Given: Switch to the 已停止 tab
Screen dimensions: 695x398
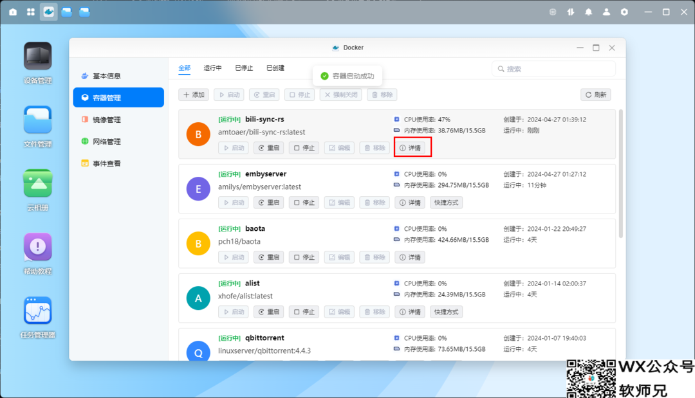Looking at the screenshot, I should tap(244, 68).
